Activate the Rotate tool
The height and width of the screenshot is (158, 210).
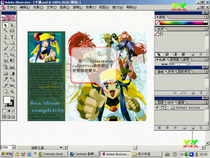[x=5, y=55]
